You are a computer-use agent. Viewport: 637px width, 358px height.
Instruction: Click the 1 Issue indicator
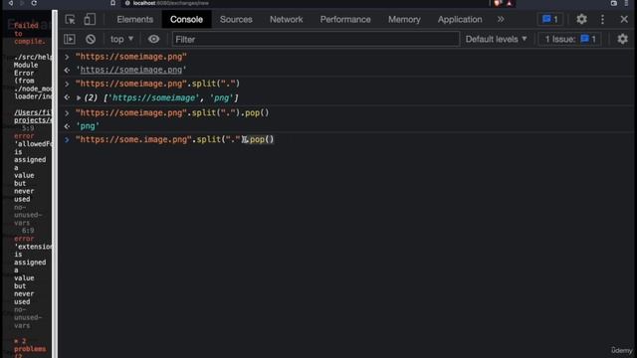click(570, 39)
